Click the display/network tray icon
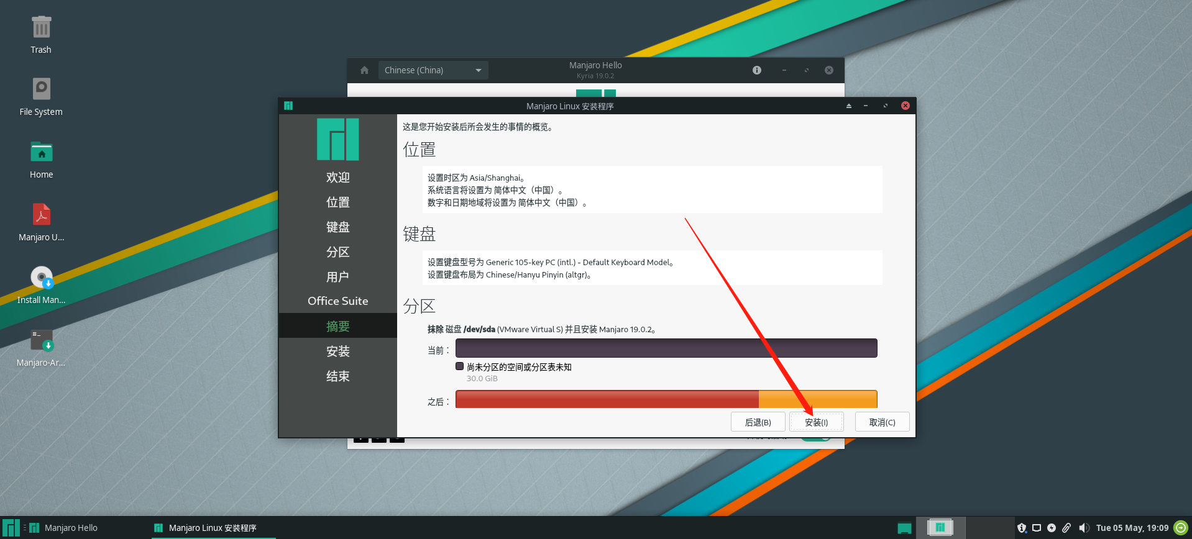The height and width of the screenshot is (539, 1192). coord(1037,528)
